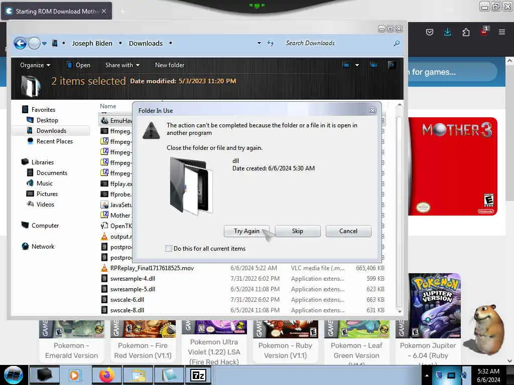Click Open in the Explorer toolbar
Viewport: 514px width, 385px height.
[x=79, y=65]
